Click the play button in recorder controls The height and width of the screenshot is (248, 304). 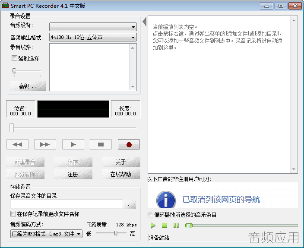tap(73, 144)
